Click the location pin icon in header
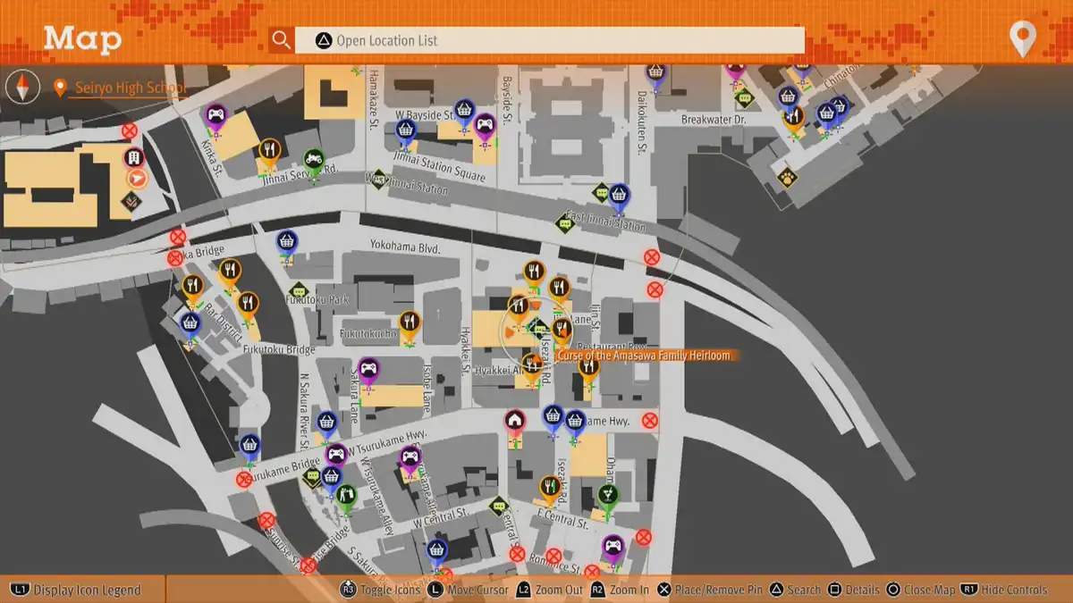Viewport: 1073px width, 603px height. click(x=1022, y=39)
